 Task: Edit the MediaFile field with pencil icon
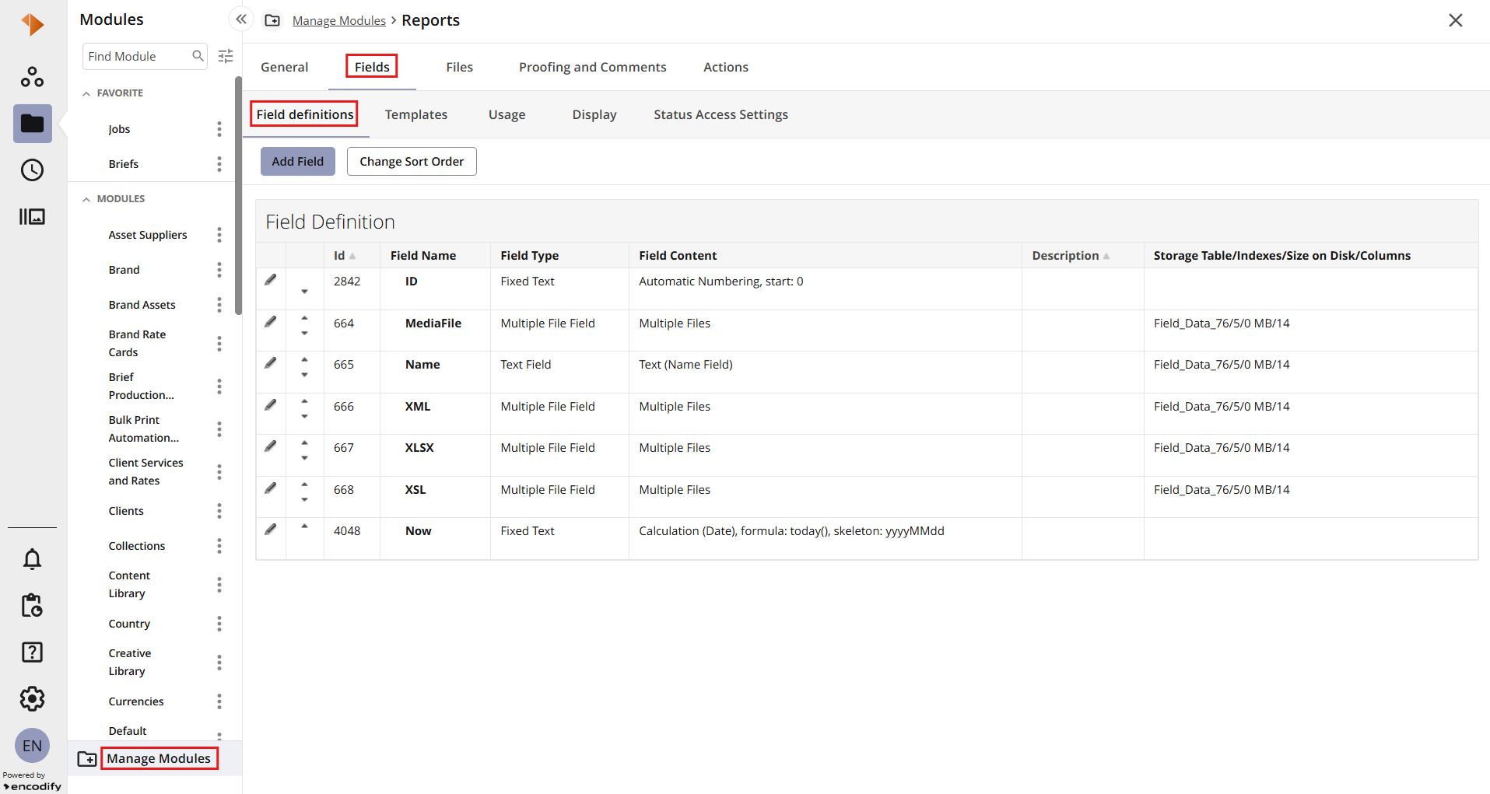[270, 322]
